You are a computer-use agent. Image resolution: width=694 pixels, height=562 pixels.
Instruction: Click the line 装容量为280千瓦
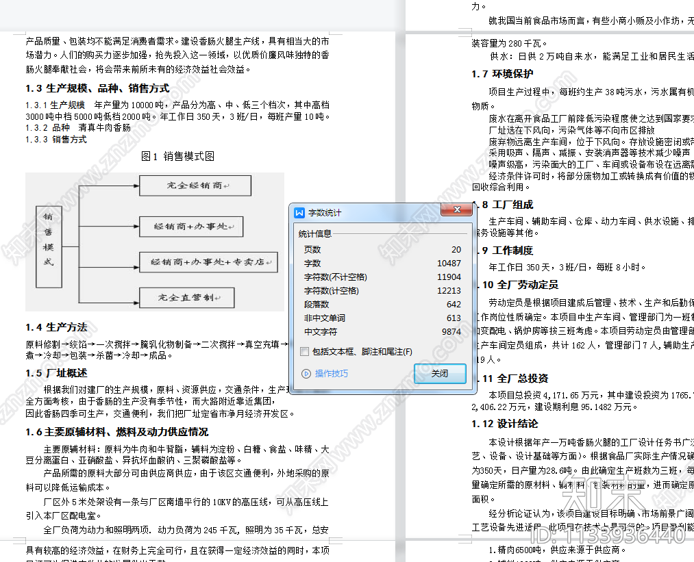510,43
